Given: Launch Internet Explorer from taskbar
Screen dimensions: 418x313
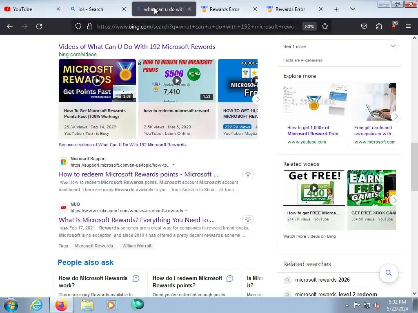Looking at the screenshot, I should 36,305.
